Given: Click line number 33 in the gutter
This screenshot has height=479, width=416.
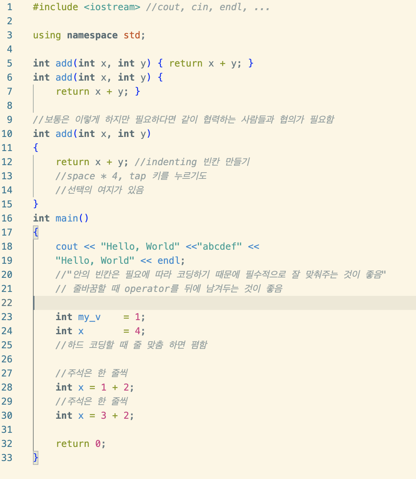Looking at the screenshot, I should [x=7, y=458].
